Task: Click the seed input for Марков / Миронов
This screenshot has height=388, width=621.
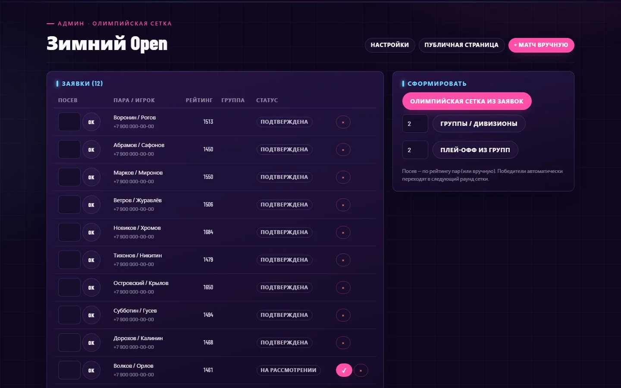Action: point(69,177)
